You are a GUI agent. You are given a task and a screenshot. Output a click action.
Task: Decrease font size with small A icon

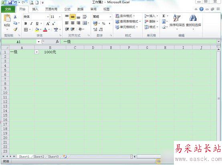click(53, 24)
